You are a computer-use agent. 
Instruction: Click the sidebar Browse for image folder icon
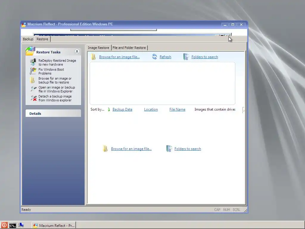point(32,80)
